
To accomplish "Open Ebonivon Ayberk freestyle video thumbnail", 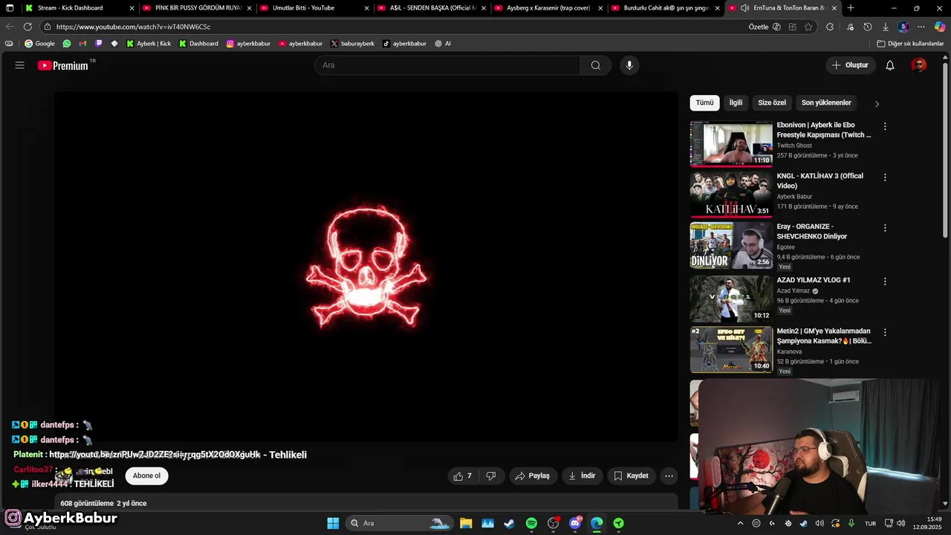I will (731, 143).
